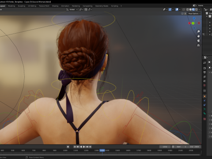The height and width of the screenshot is (159, 212).
Task: Jump to previous keyframe
Action: click(x=78, y=147)
